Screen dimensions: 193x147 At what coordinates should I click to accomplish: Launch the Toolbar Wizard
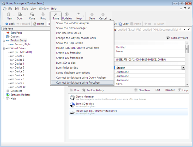click(177, 38)
